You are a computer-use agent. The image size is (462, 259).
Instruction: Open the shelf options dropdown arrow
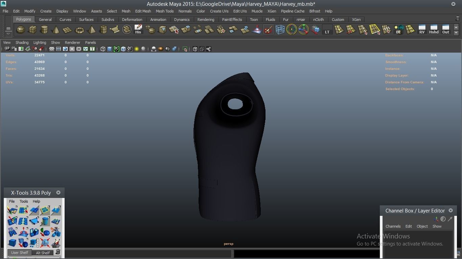[x=8, y=34]
